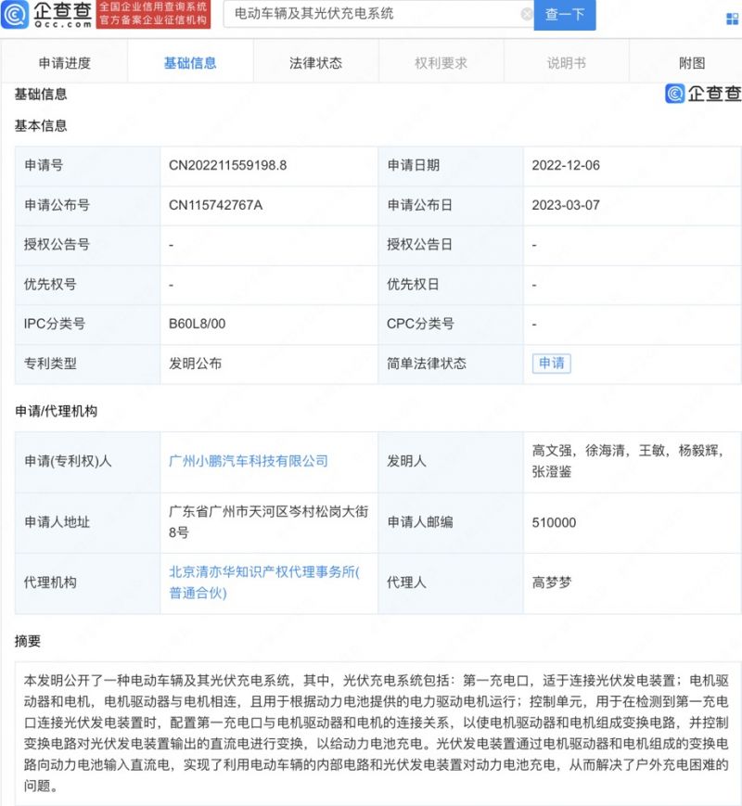Go to the 说明书 tab
The image size is (742, 806).
(567, 63)
